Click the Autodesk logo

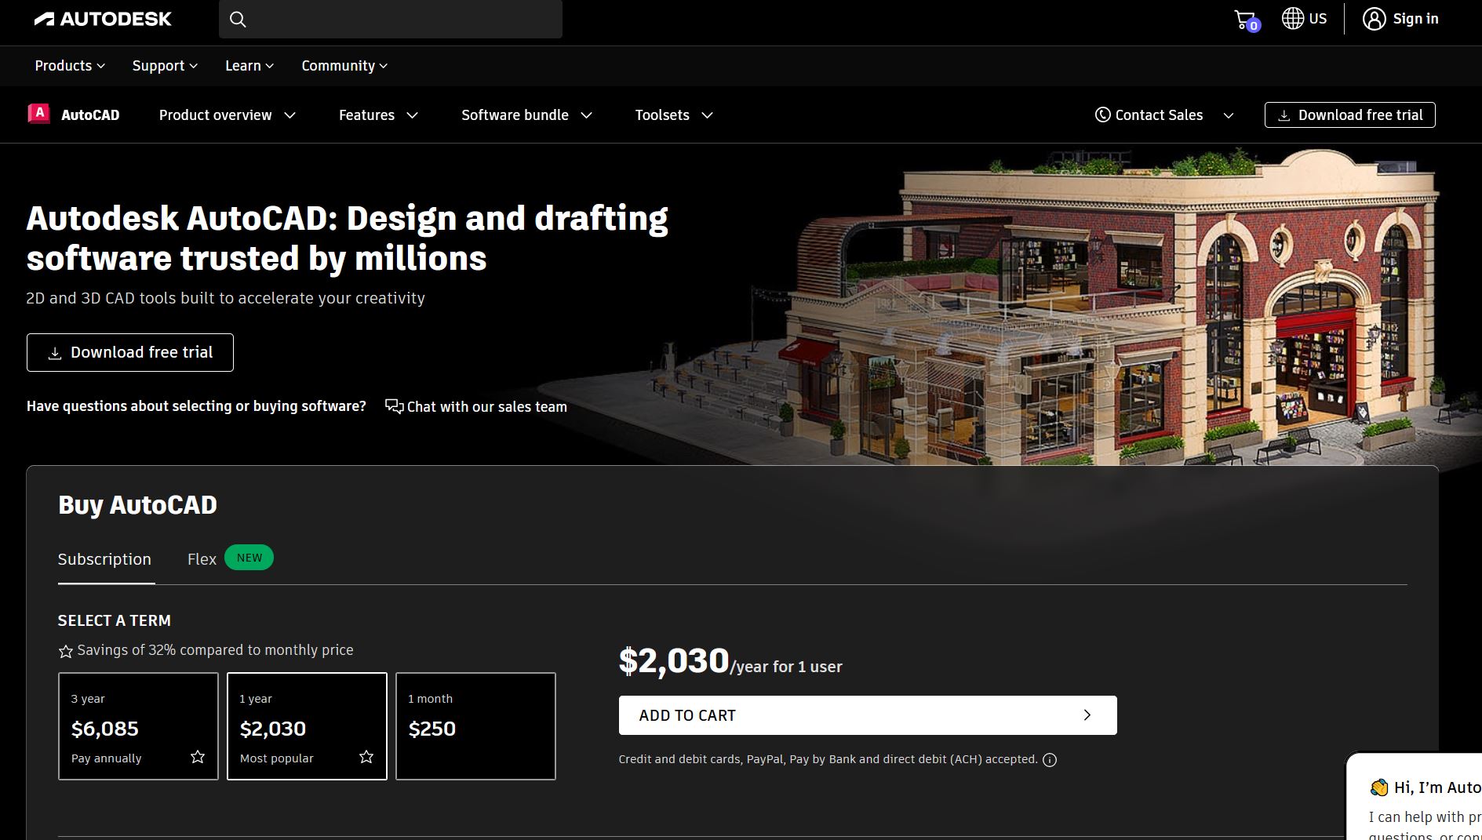pos(104,18)
